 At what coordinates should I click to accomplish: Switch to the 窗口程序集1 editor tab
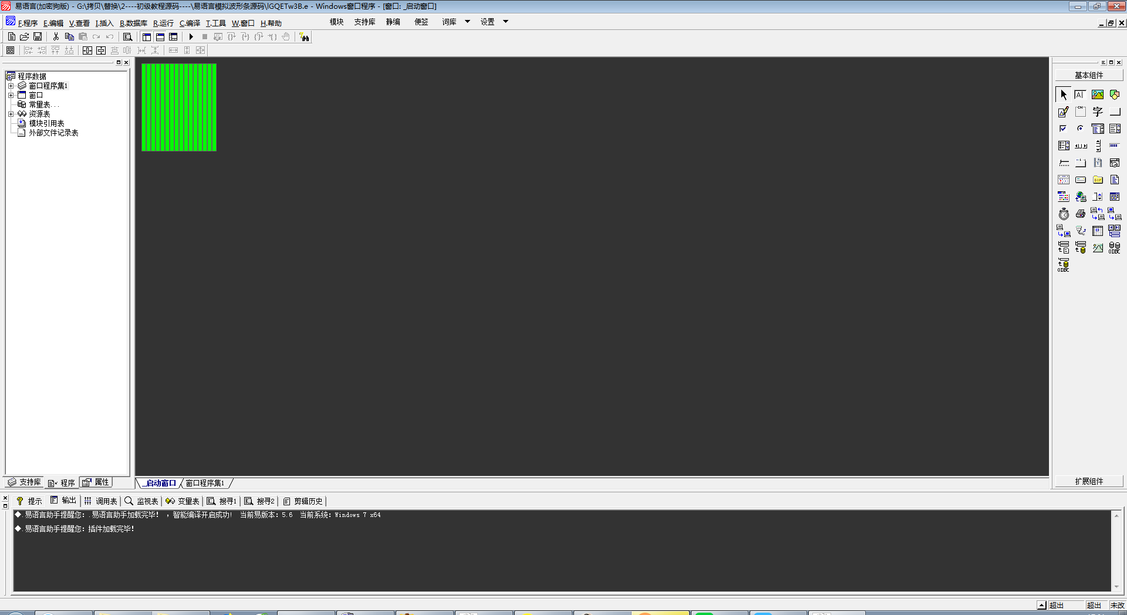[205, 483]
